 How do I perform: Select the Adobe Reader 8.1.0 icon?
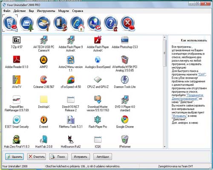pos(17,59)
